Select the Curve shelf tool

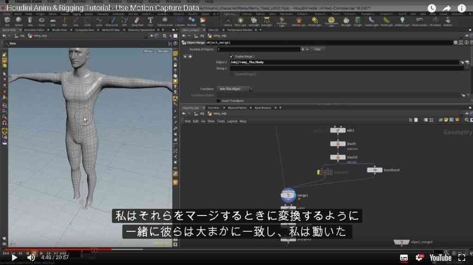pos(99,21)
